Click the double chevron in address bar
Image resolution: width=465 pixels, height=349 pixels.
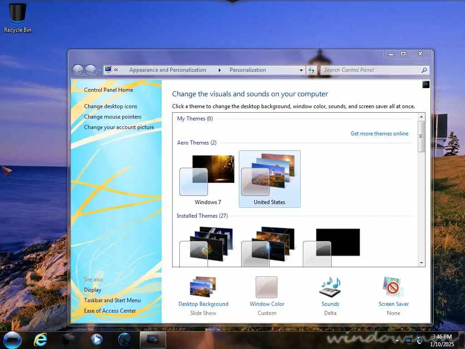116,70
